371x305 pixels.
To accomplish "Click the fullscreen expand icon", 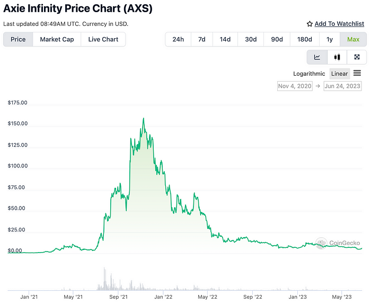I will point(357,57).
